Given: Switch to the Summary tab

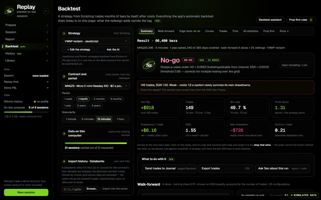Looking at the screenshot, I should click(x=147, y=31).
